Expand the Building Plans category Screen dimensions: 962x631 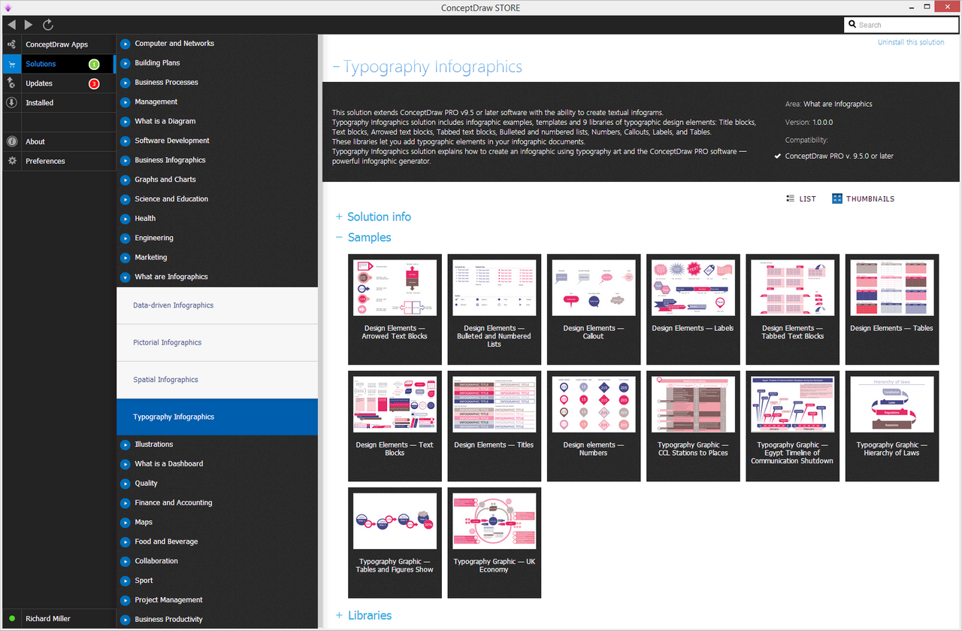(126, 63)
